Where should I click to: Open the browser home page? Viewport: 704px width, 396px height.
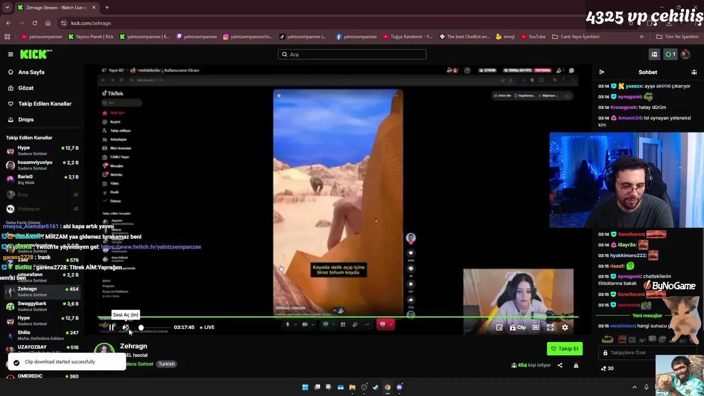point(48,23)
